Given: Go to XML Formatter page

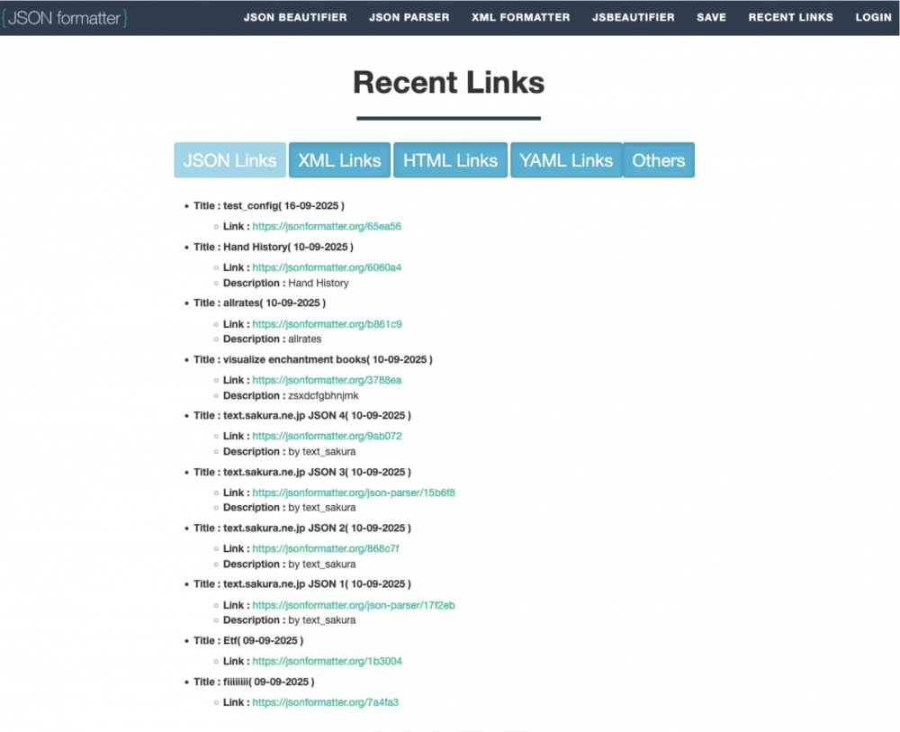Looking at the screenshot, I should coord(520,17).
